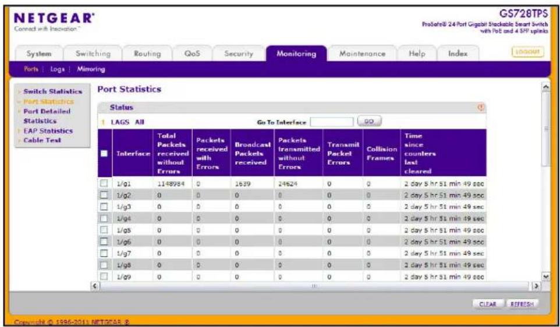Viewport: 560px width, 327px height.
Task: Click the LOGOUT button
Action: 528,52
